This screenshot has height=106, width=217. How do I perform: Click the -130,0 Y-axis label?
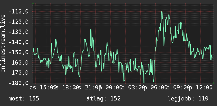19,32
